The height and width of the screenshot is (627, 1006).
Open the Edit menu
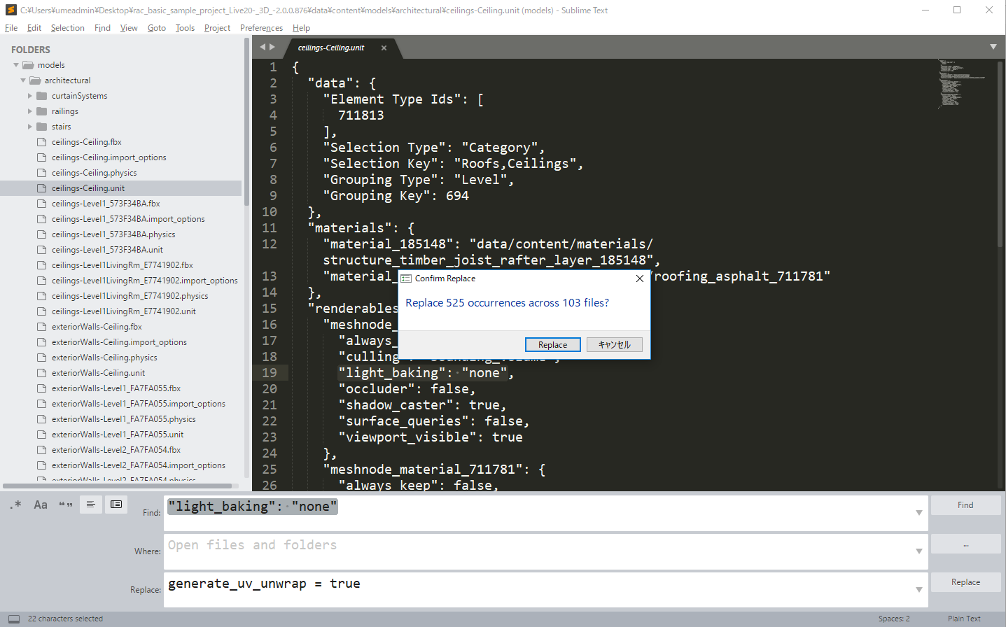point(34,28)
